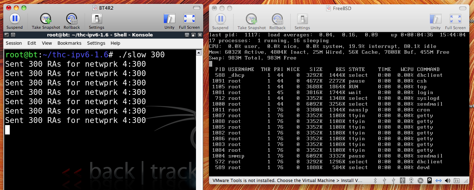
Task: Open the Help menu in Konsole
Action: pos(115,43)
